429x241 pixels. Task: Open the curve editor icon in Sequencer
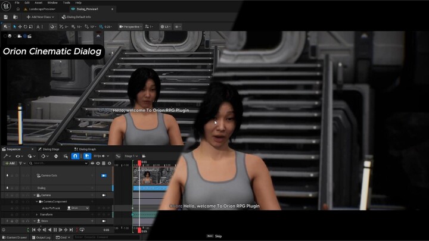(118, 156)
